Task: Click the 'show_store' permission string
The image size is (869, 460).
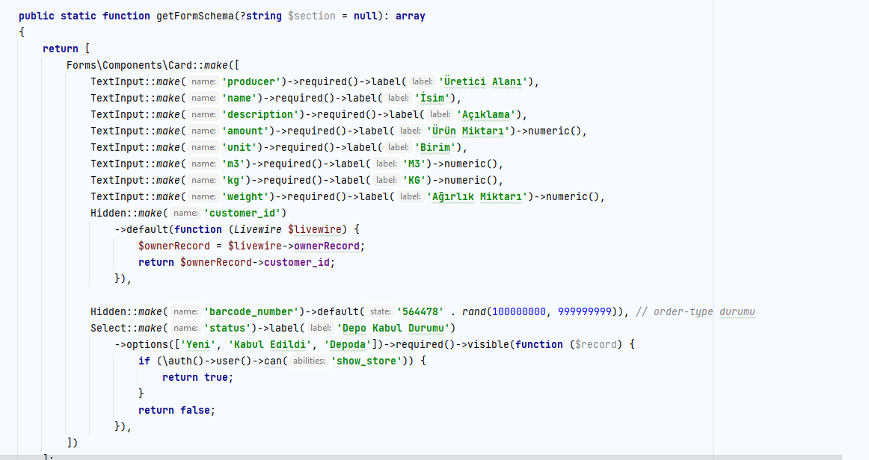Action: pyautogui.click(x=366, y=361)
